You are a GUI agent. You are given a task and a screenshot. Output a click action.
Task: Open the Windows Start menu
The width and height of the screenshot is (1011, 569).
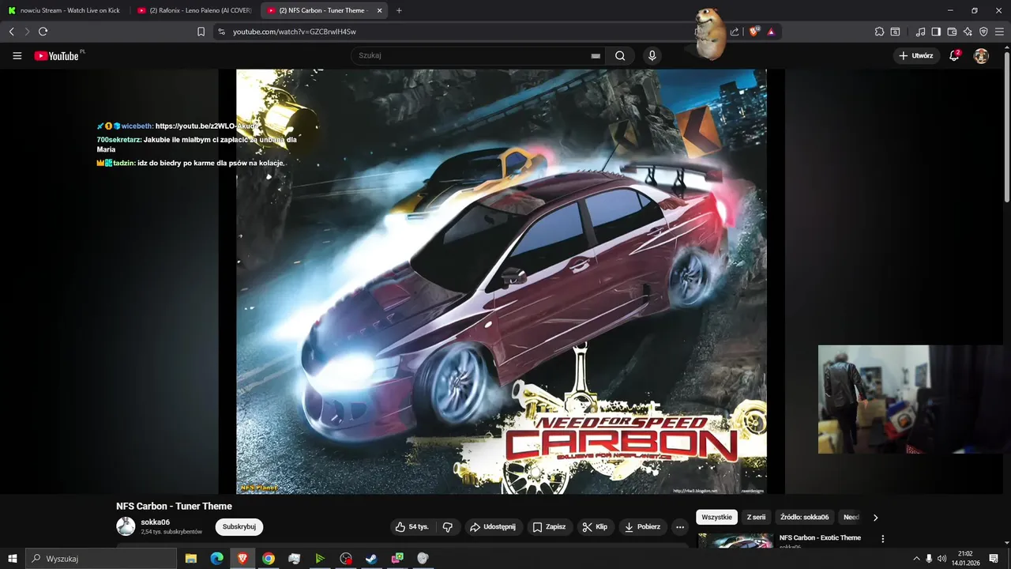coord(12,559)
